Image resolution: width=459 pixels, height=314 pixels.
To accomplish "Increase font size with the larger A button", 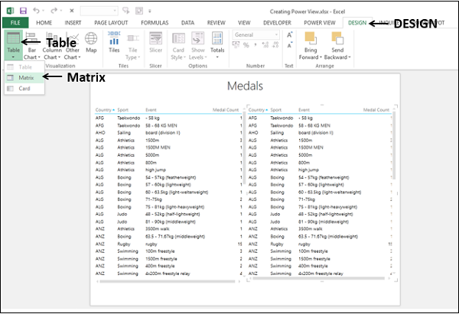I will [288, 35].
